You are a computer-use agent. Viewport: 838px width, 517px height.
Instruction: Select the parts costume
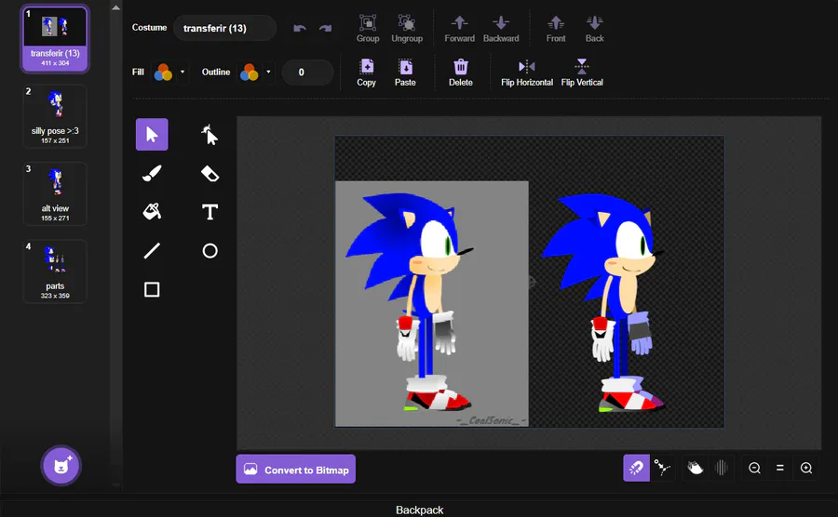point(55,271)
